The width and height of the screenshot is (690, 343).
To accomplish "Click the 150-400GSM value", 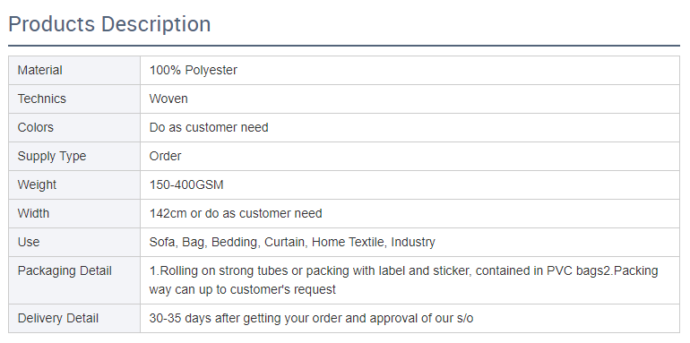I will tap(186, 185).
